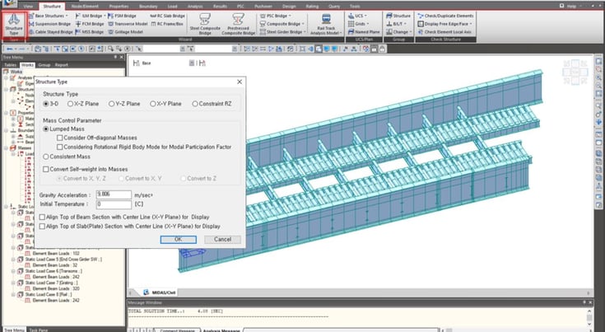Check Consider Off-diagonal Masses
The height and width of the screenshot is (332, 605).
coord(59,138)
